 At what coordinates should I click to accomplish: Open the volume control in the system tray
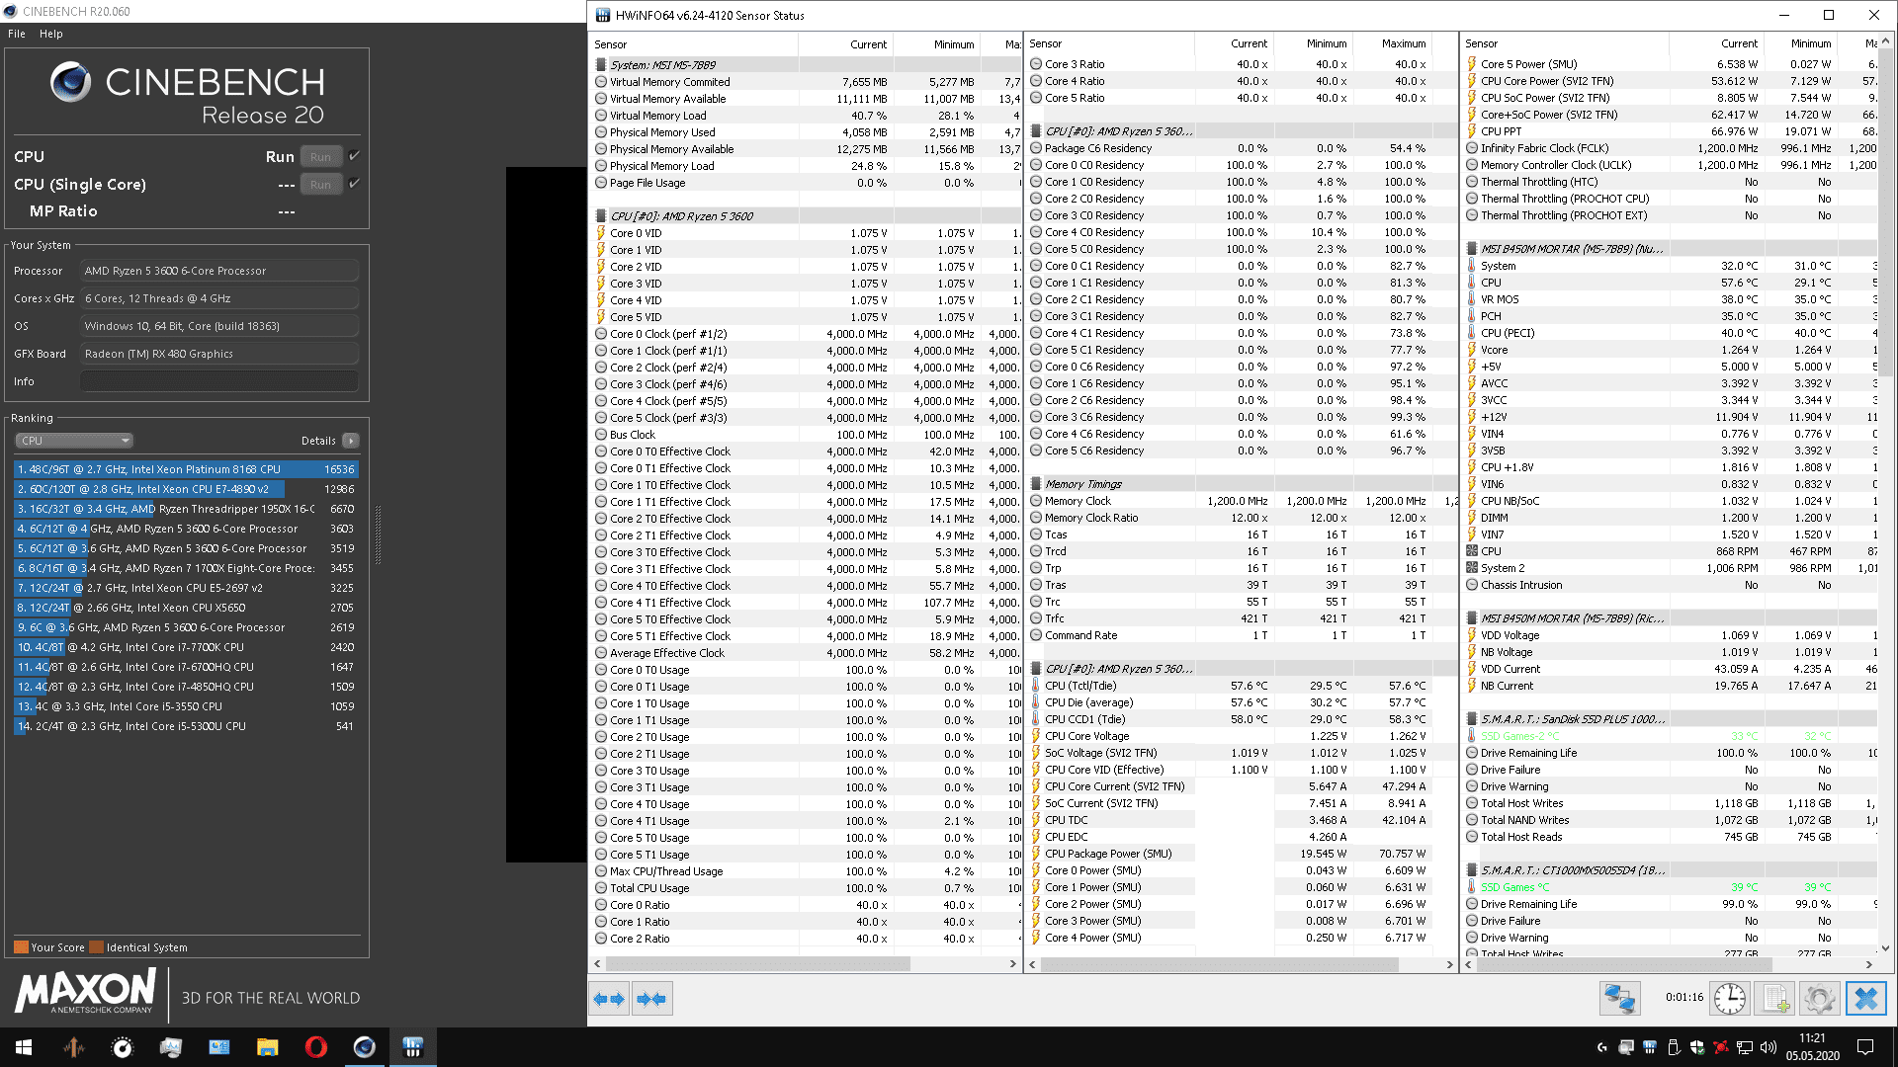coord(1769,1047)
